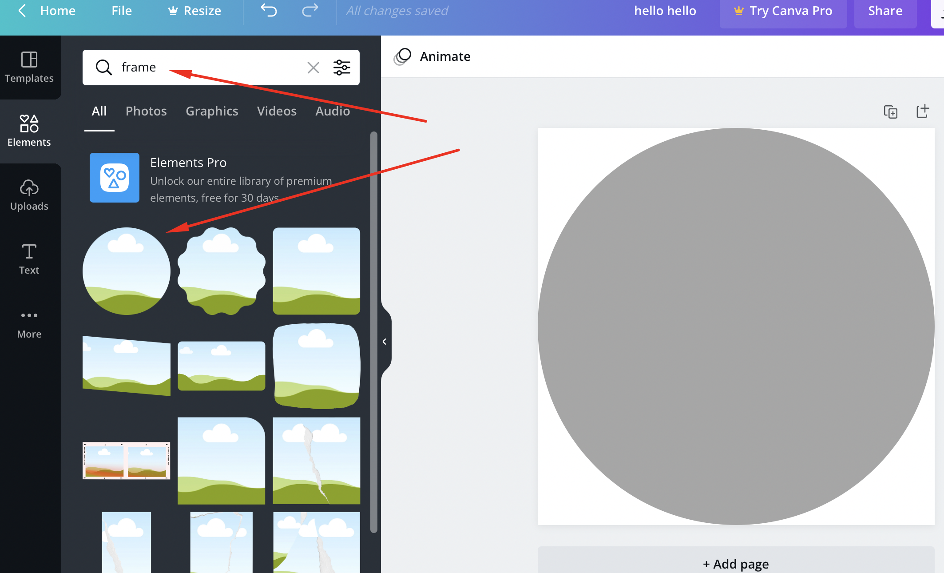Go back using the left chevron
Screen dimensions: 944x573
click(x=22, y=11)
